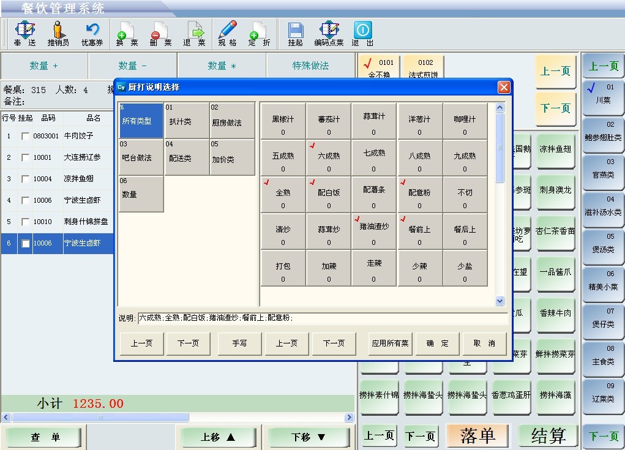Viewport: 625px width, 450px height.
Task: Tick the 挂起 checkbox in row 4
Action: coord(25,200)
